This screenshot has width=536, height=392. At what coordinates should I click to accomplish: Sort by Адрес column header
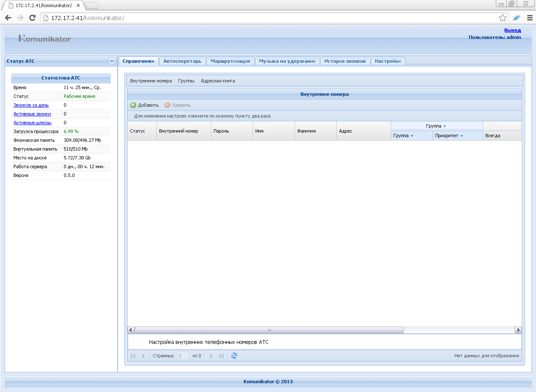pyautogui.click(x=364, y=131)
